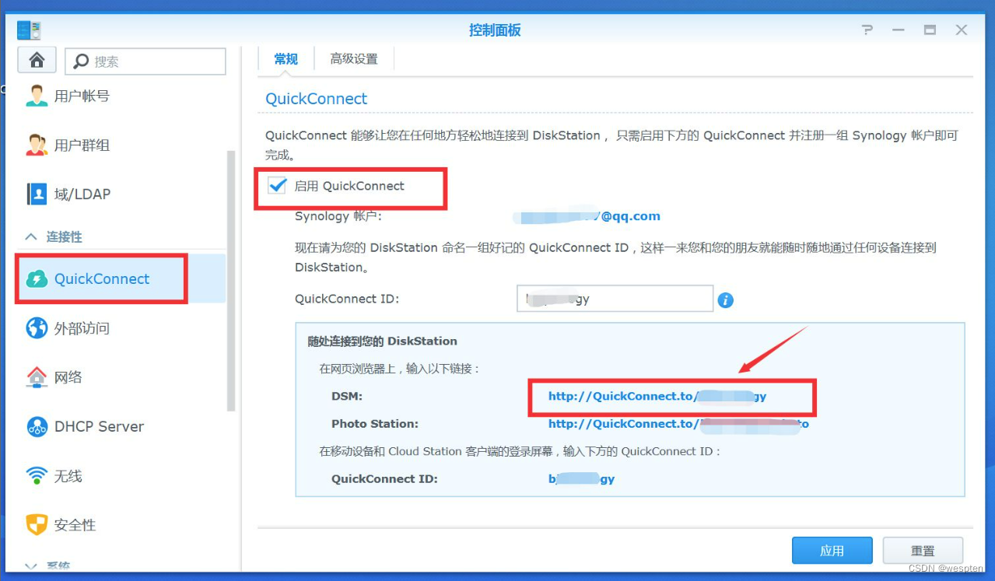Click the 搜索 search input field
The image size is (995, 581).
[x=145, y=61]
